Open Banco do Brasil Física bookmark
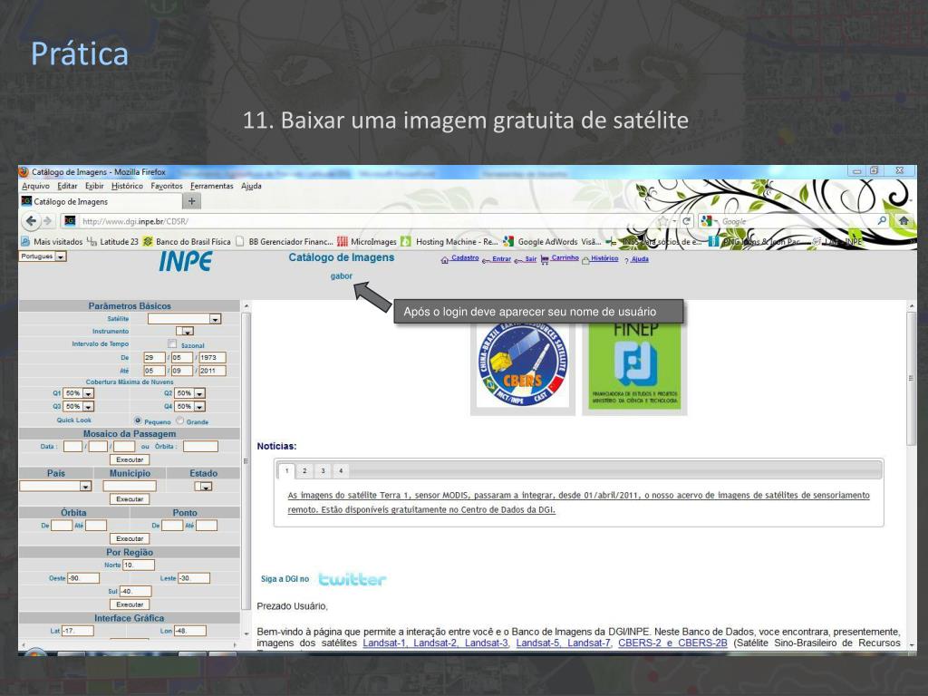928x696 pixels. click(187, 241)
